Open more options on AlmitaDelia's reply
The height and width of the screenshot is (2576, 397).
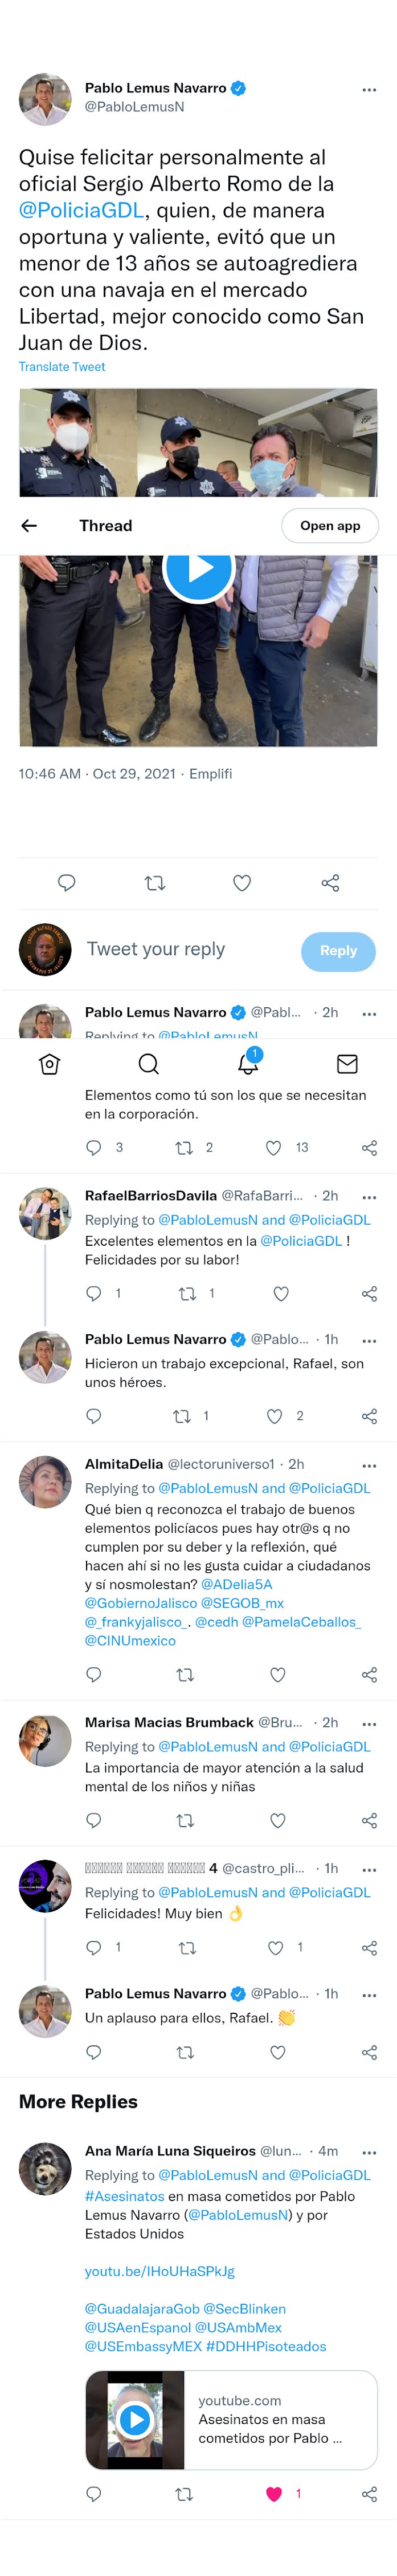tap(369, 1465)
